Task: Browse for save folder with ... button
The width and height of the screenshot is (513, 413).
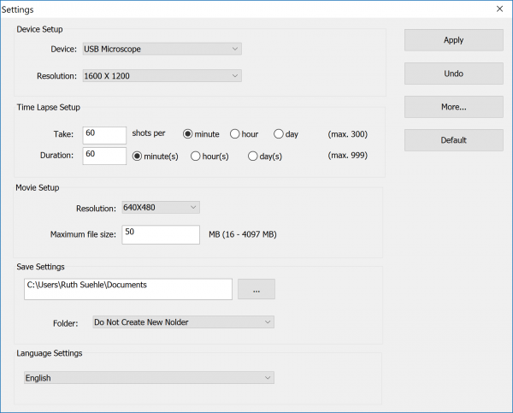Action: coord(256,289)
